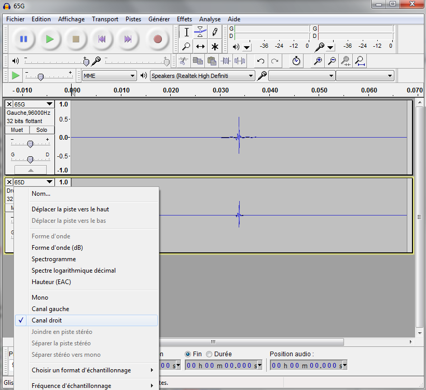Open the output meter dropdown arrow
This screenshot has width=426, height=390.
coord(246,48)
